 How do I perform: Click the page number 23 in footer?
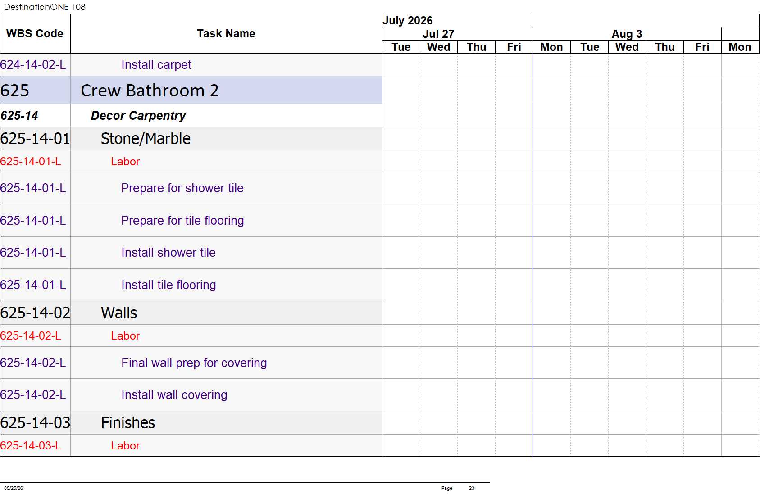pos(472,488)
